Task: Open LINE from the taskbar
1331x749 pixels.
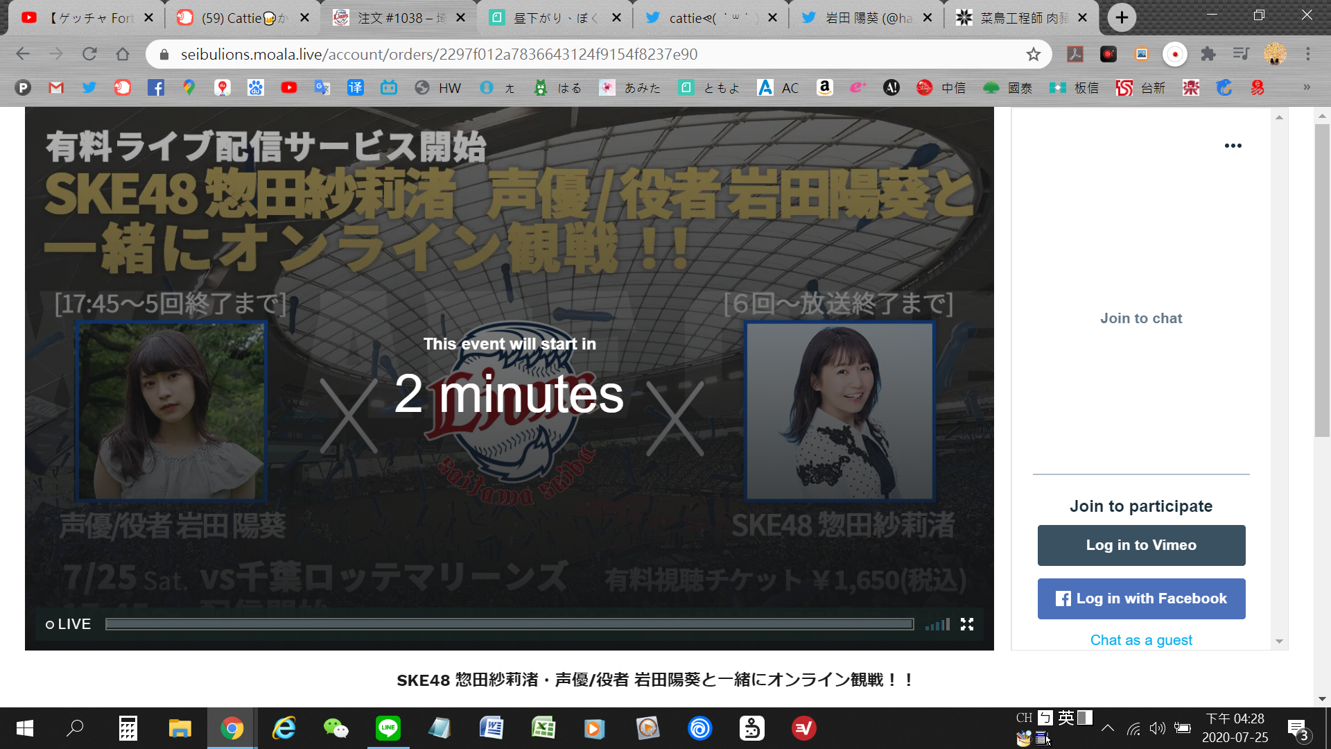Action: point(388,728)
